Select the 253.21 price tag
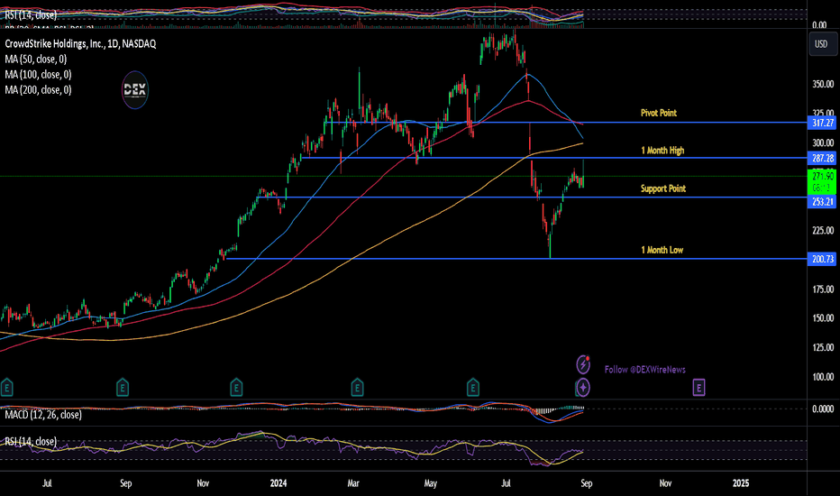 pos(822,202)
